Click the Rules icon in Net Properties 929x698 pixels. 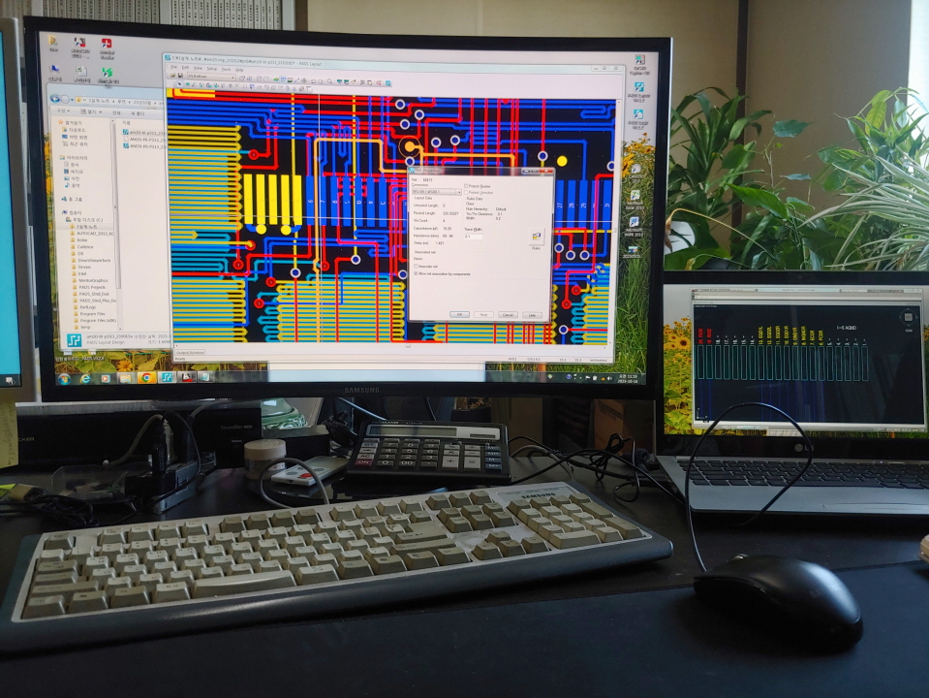click(537, 237)
